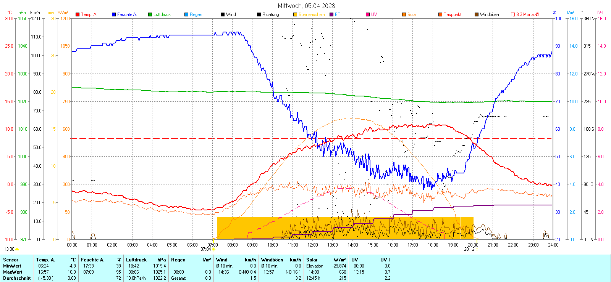Screen dimensions: 611x282
Task: Click the Sonnenschein legend label
Action: (x=312, y=14)
